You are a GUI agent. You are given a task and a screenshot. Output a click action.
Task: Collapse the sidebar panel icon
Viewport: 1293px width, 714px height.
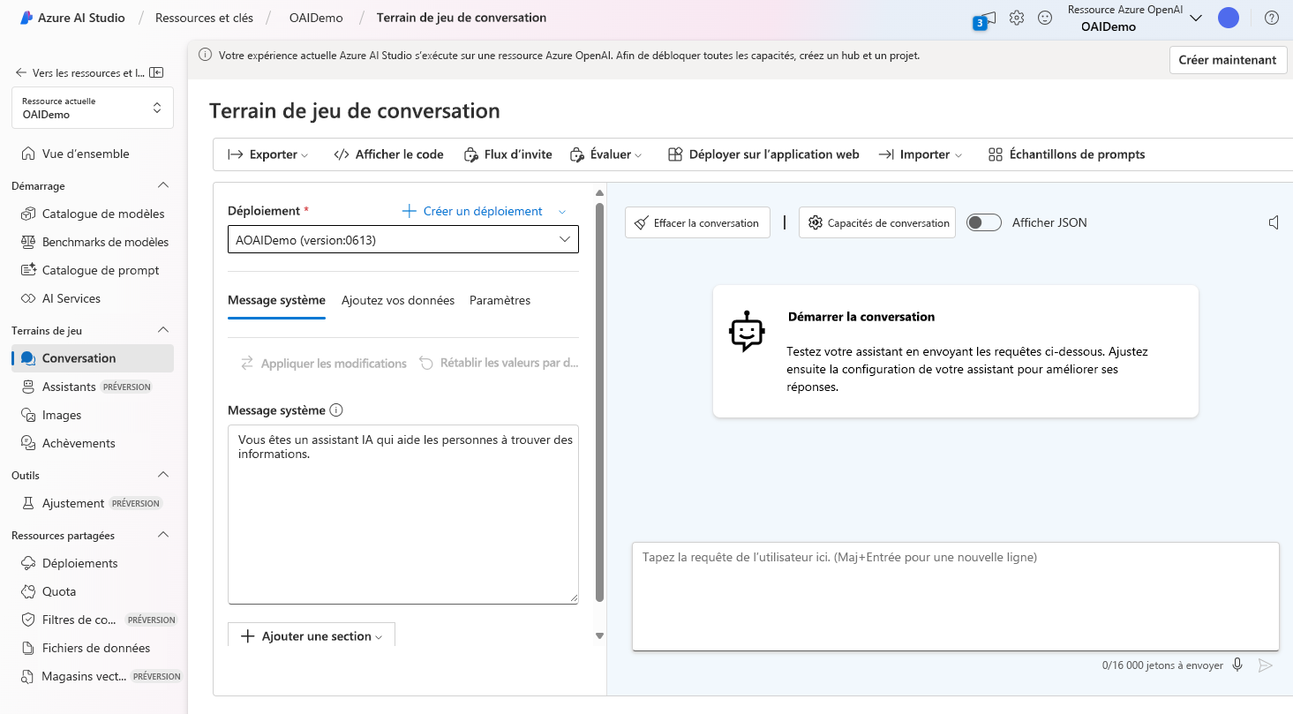pos(157,72)
